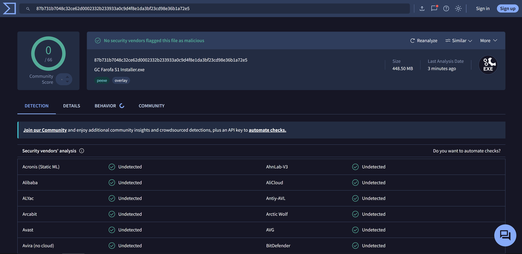This screenshot has height=254, width=522.
Task: Click the Sign up button
Action: pyautogui.click(x=508, y=9)
